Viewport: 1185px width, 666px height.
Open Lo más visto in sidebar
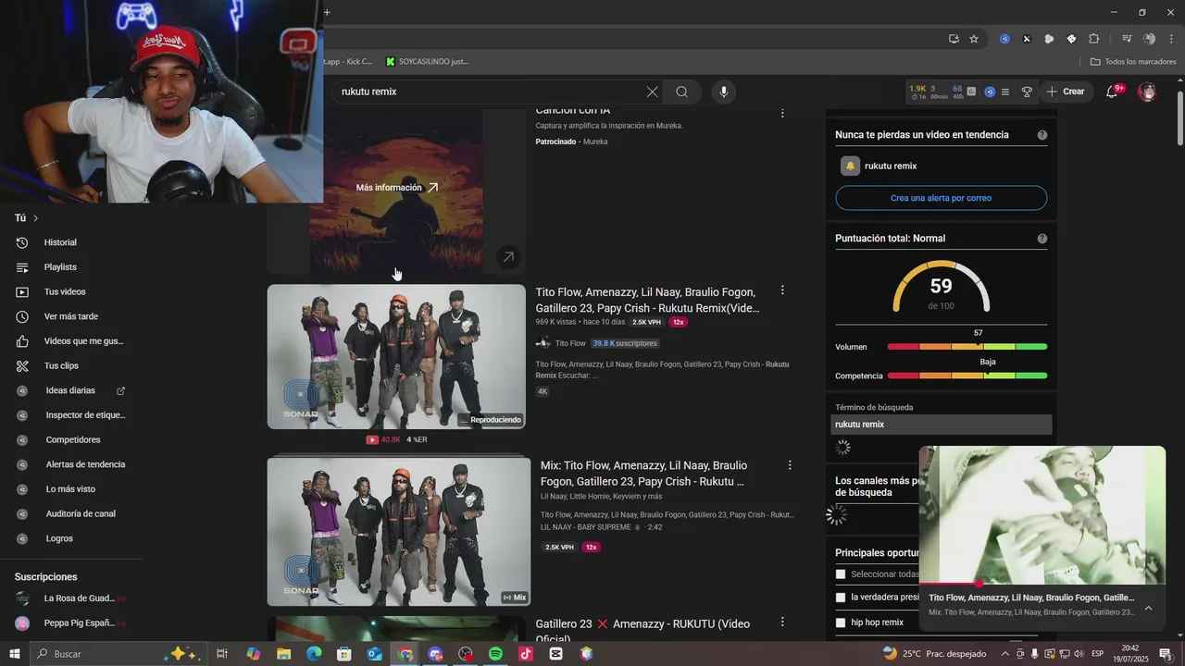(70, 489)
